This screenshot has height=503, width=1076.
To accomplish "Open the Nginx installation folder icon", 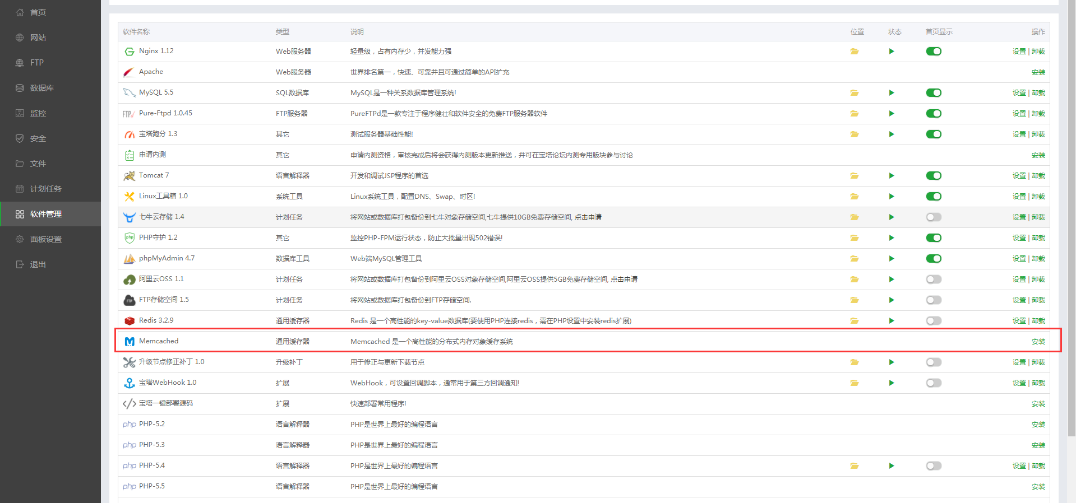I will [854, 52].
